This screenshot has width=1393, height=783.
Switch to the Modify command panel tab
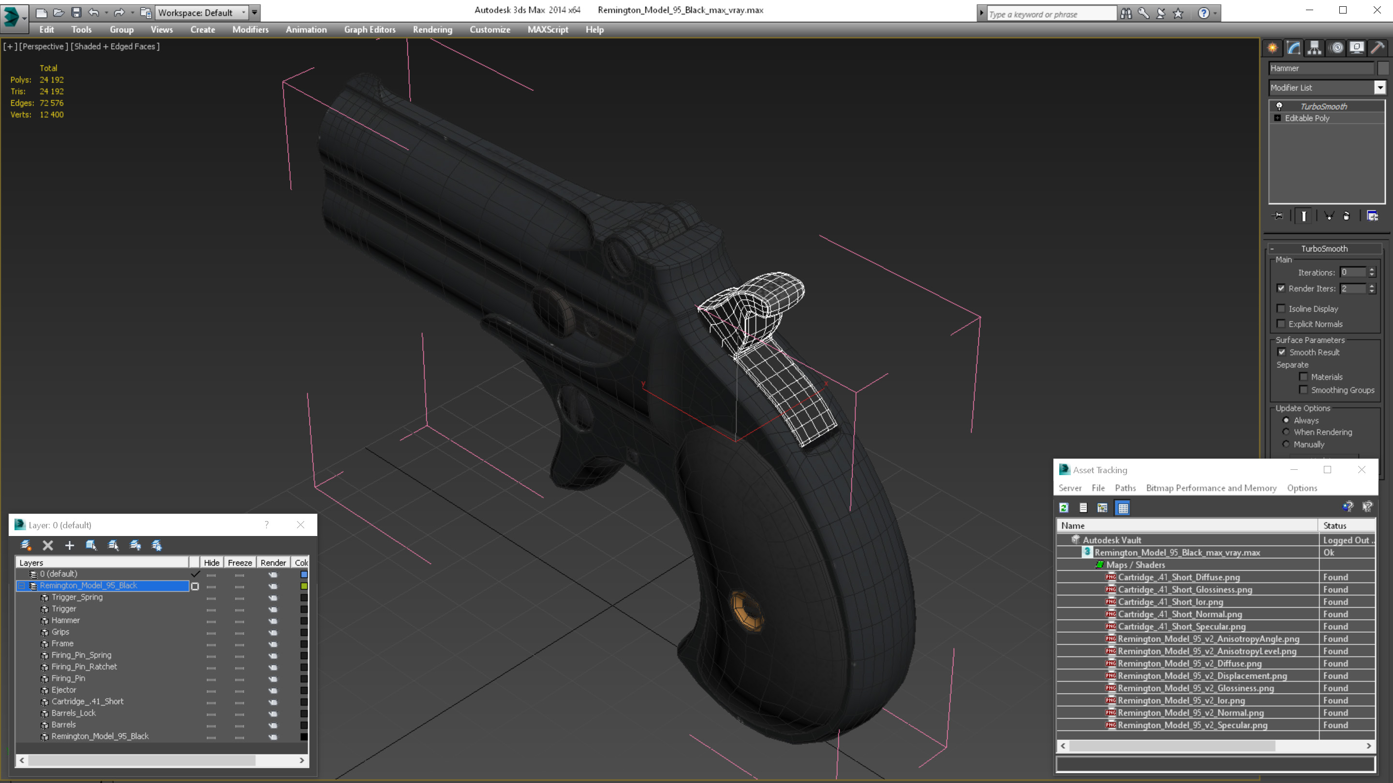point(1293,48)
